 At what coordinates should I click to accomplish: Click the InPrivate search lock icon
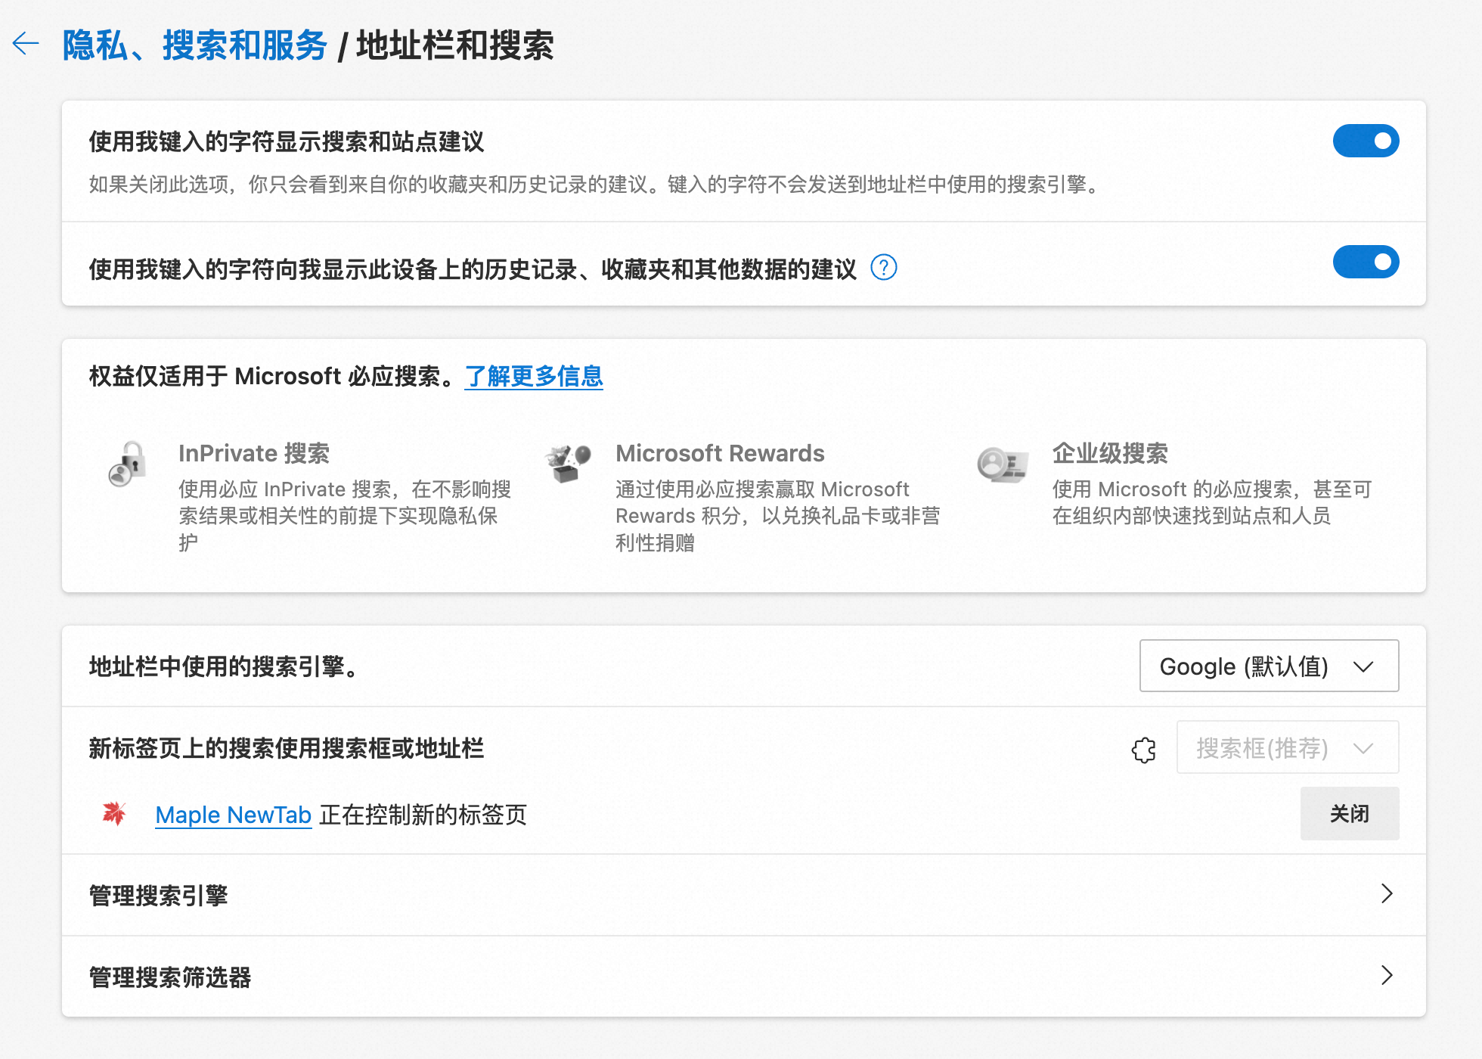click(128, 464)
